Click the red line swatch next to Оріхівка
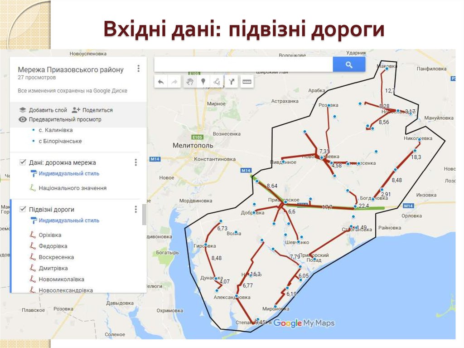Viewport: 464px width, 348px height. coord(32,235)
